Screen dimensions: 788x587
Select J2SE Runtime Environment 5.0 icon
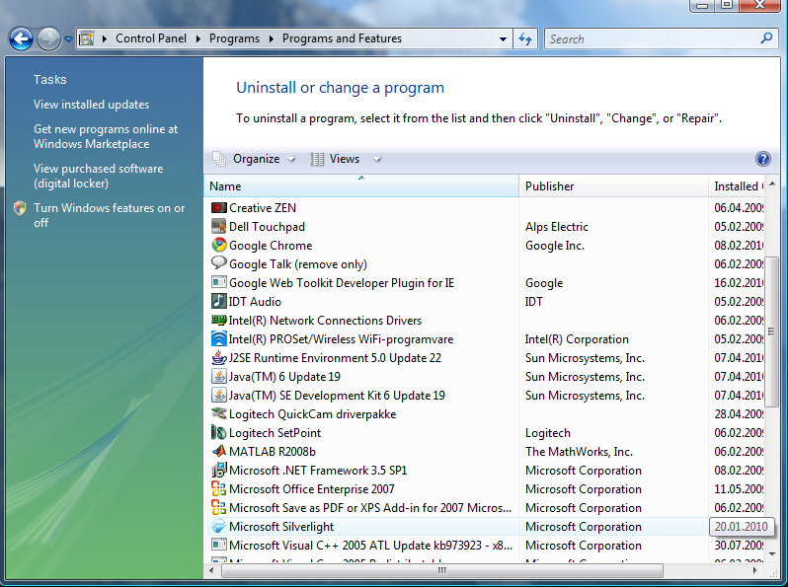pos(218,357)
